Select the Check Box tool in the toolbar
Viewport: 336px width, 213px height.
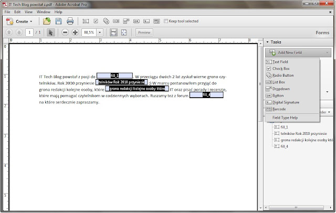(x=96, y=21)
